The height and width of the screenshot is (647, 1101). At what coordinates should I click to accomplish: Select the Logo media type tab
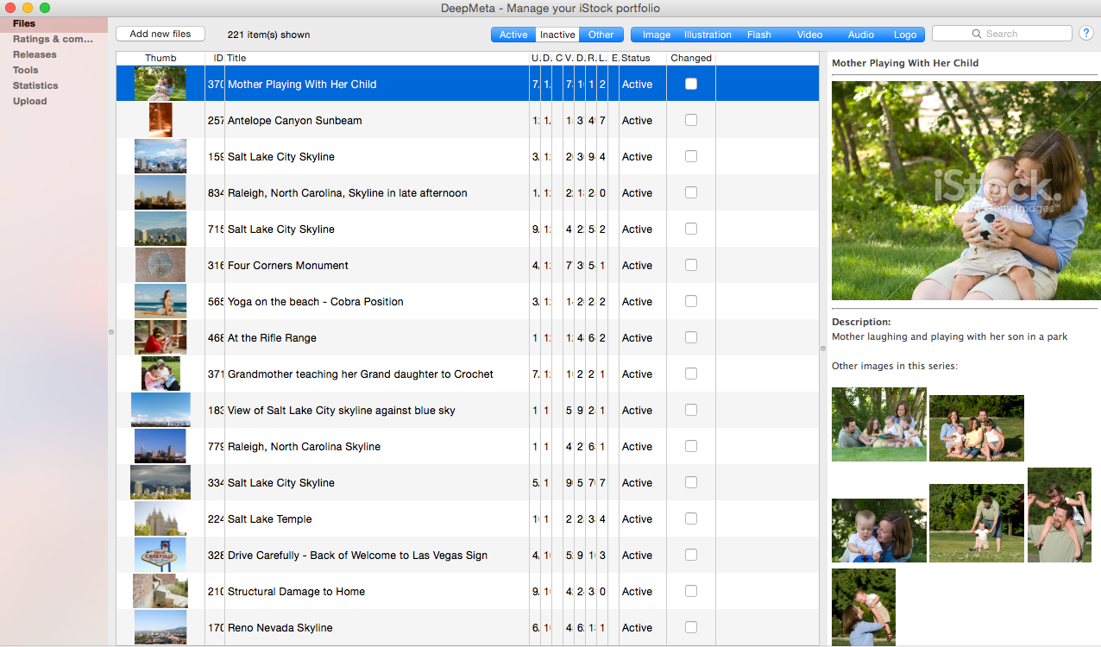(905, 35)
